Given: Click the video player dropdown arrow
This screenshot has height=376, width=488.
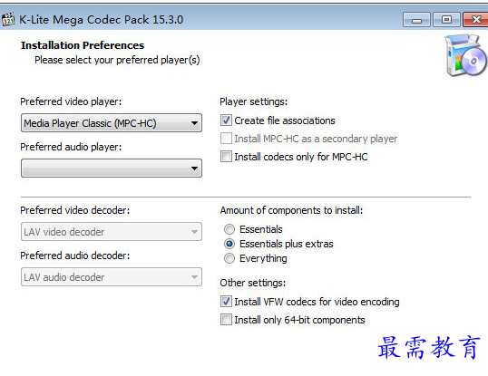Looking at the screenshot, I should click(194, 123).
